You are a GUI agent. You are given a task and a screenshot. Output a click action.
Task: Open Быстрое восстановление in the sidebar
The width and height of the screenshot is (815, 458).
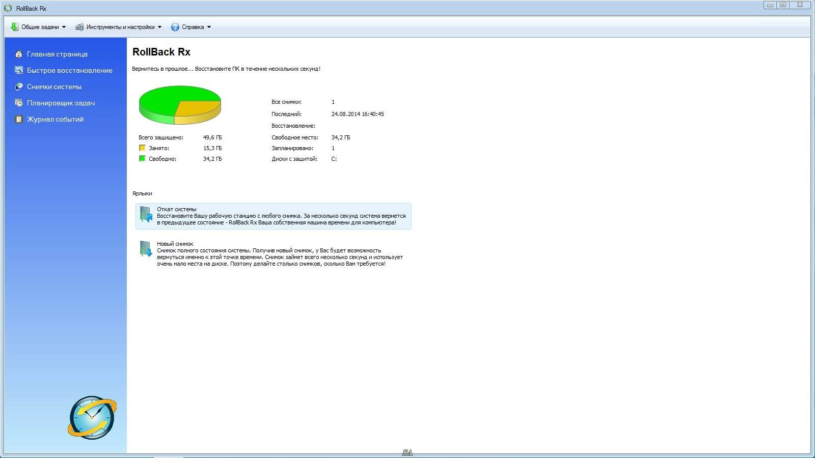pos(70,70)
